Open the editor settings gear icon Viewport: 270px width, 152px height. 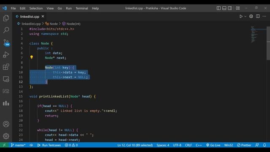(x=251, y=16)
